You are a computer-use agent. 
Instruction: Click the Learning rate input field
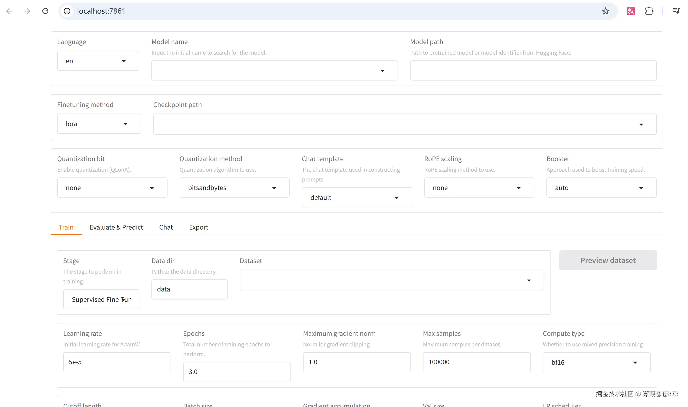click(117, 362)
